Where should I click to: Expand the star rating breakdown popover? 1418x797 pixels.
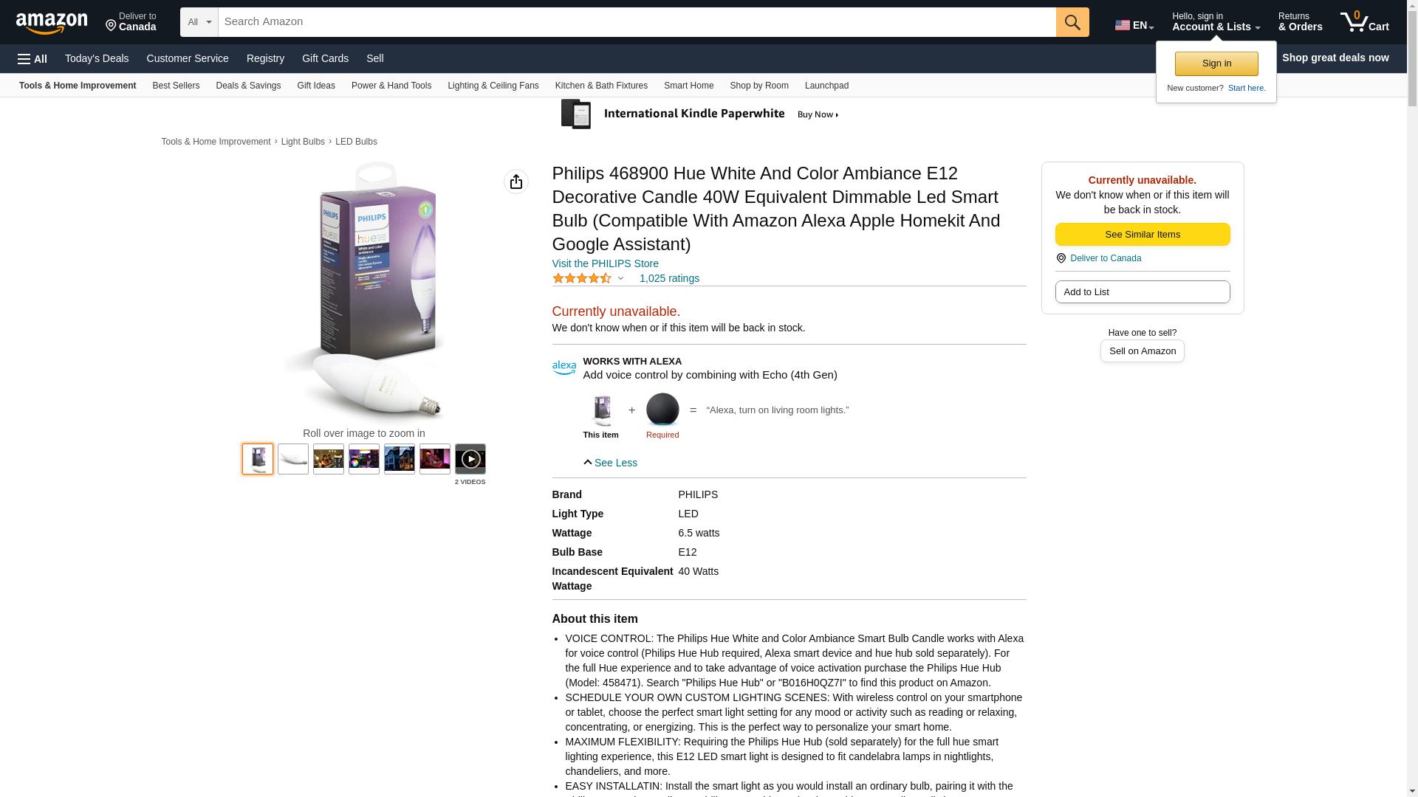click(x=589, y=278)
